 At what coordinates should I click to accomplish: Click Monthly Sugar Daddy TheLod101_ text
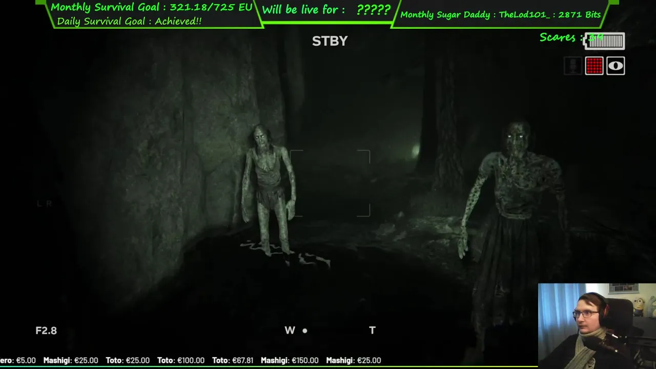pyautogui.click(x=500, y=14)
